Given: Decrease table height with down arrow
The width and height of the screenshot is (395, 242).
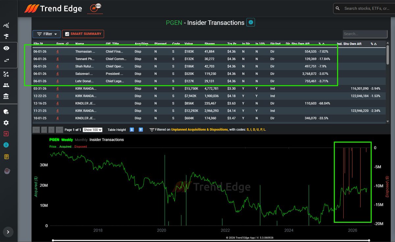Looking at the screenshot, I should (132, 130).
